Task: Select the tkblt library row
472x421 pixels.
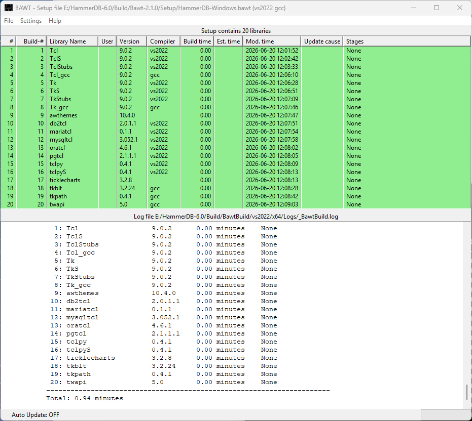Action: click(x=236, y=188)
